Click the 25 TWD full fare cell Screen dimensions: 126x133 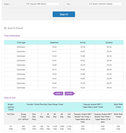11,128
